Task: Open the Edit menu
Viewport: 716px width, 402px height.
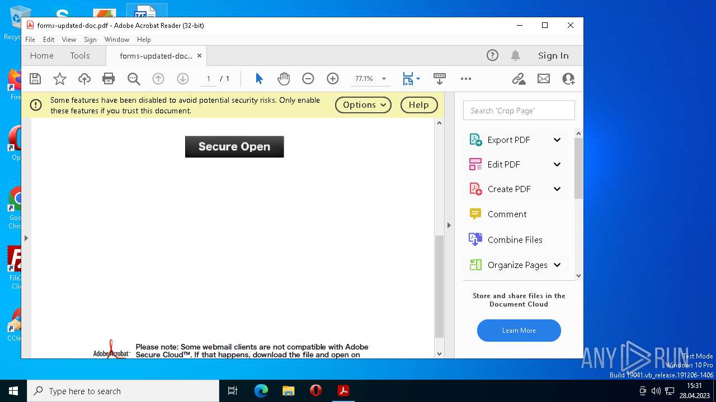Action: tap(49, 40)
